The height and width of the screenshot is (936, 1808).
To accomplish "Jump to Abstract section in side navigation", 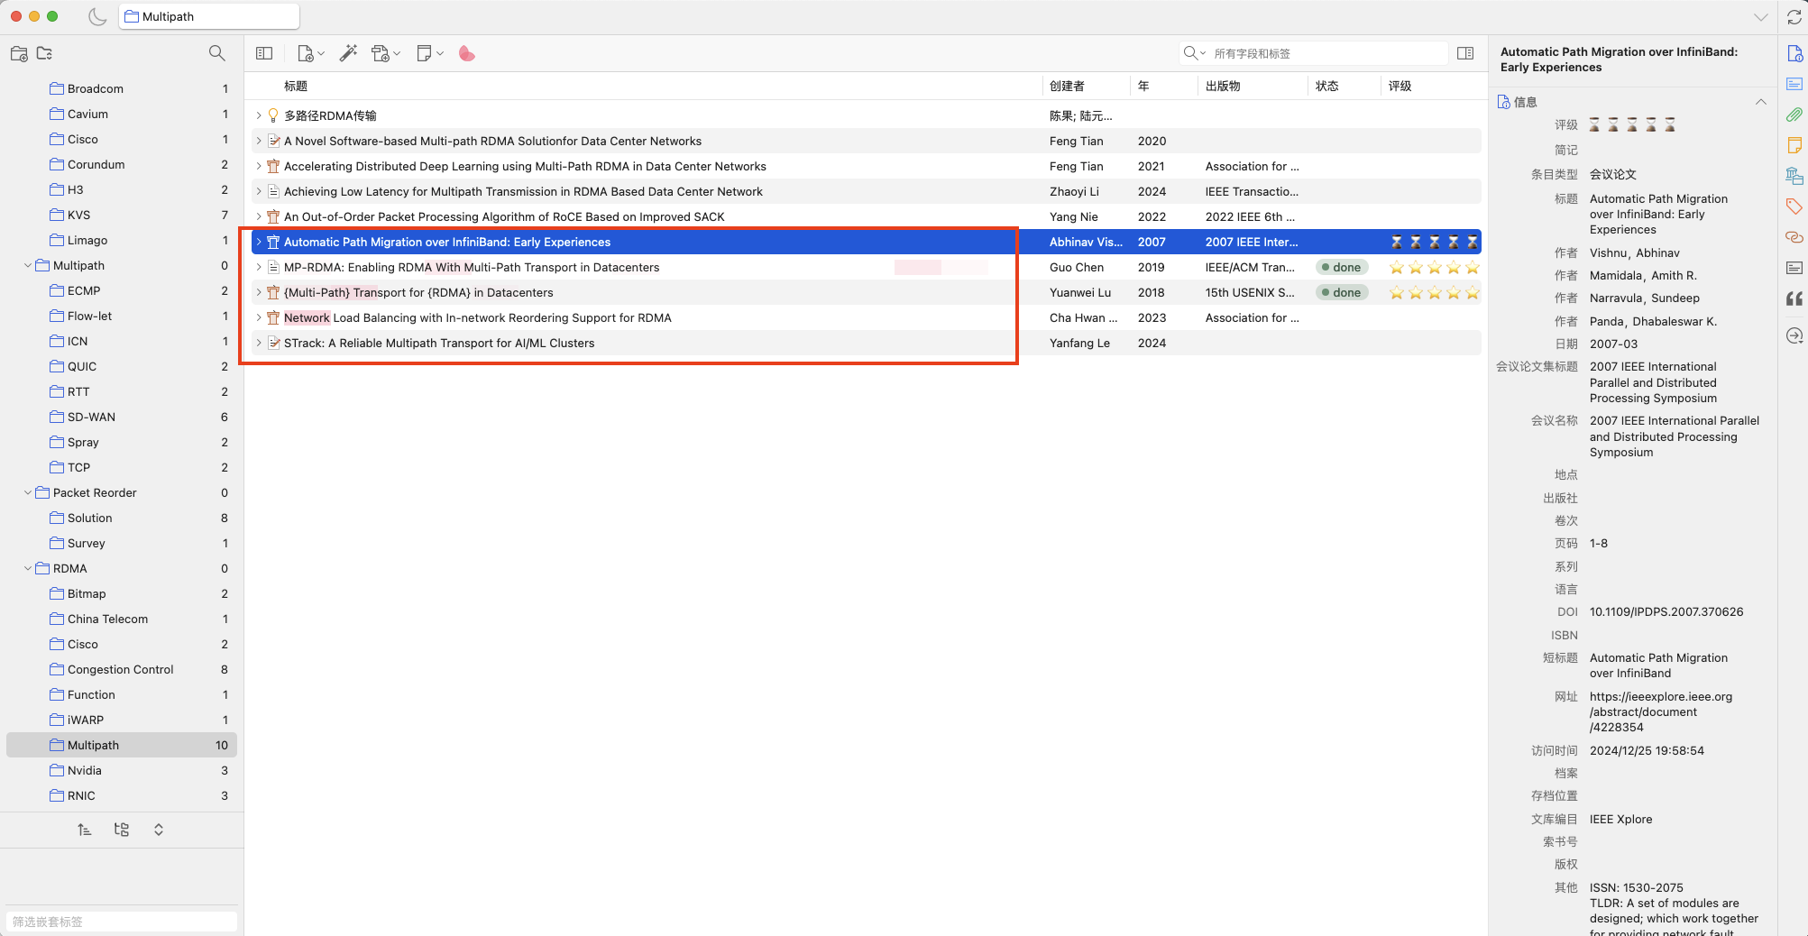I will point(1794,84).
